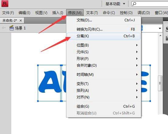Viewport: 168px width, 134px height.
Task: Open the 基本功能 workspace dropdown
Action: pos(115,4)
